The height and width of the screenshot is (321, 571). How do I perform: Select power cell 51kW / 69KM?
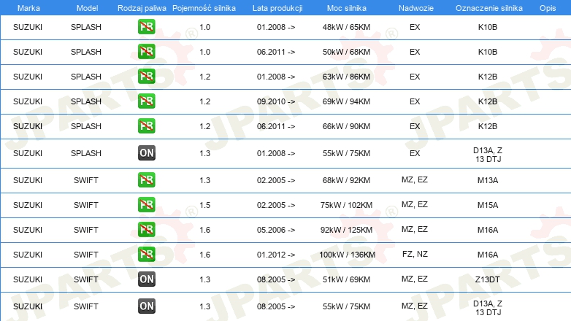tap(346, 279)
